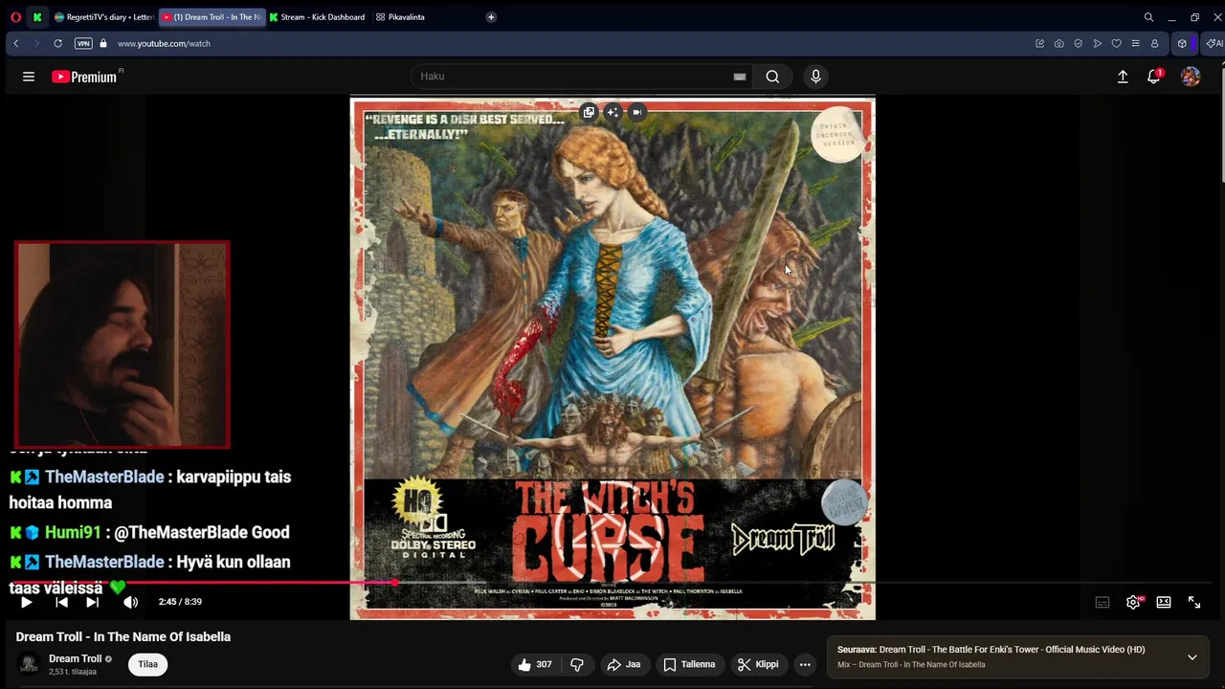This screenshot has height=689, width=1225.
Task: Open the Opera main menu
Action: coord(15,17)
